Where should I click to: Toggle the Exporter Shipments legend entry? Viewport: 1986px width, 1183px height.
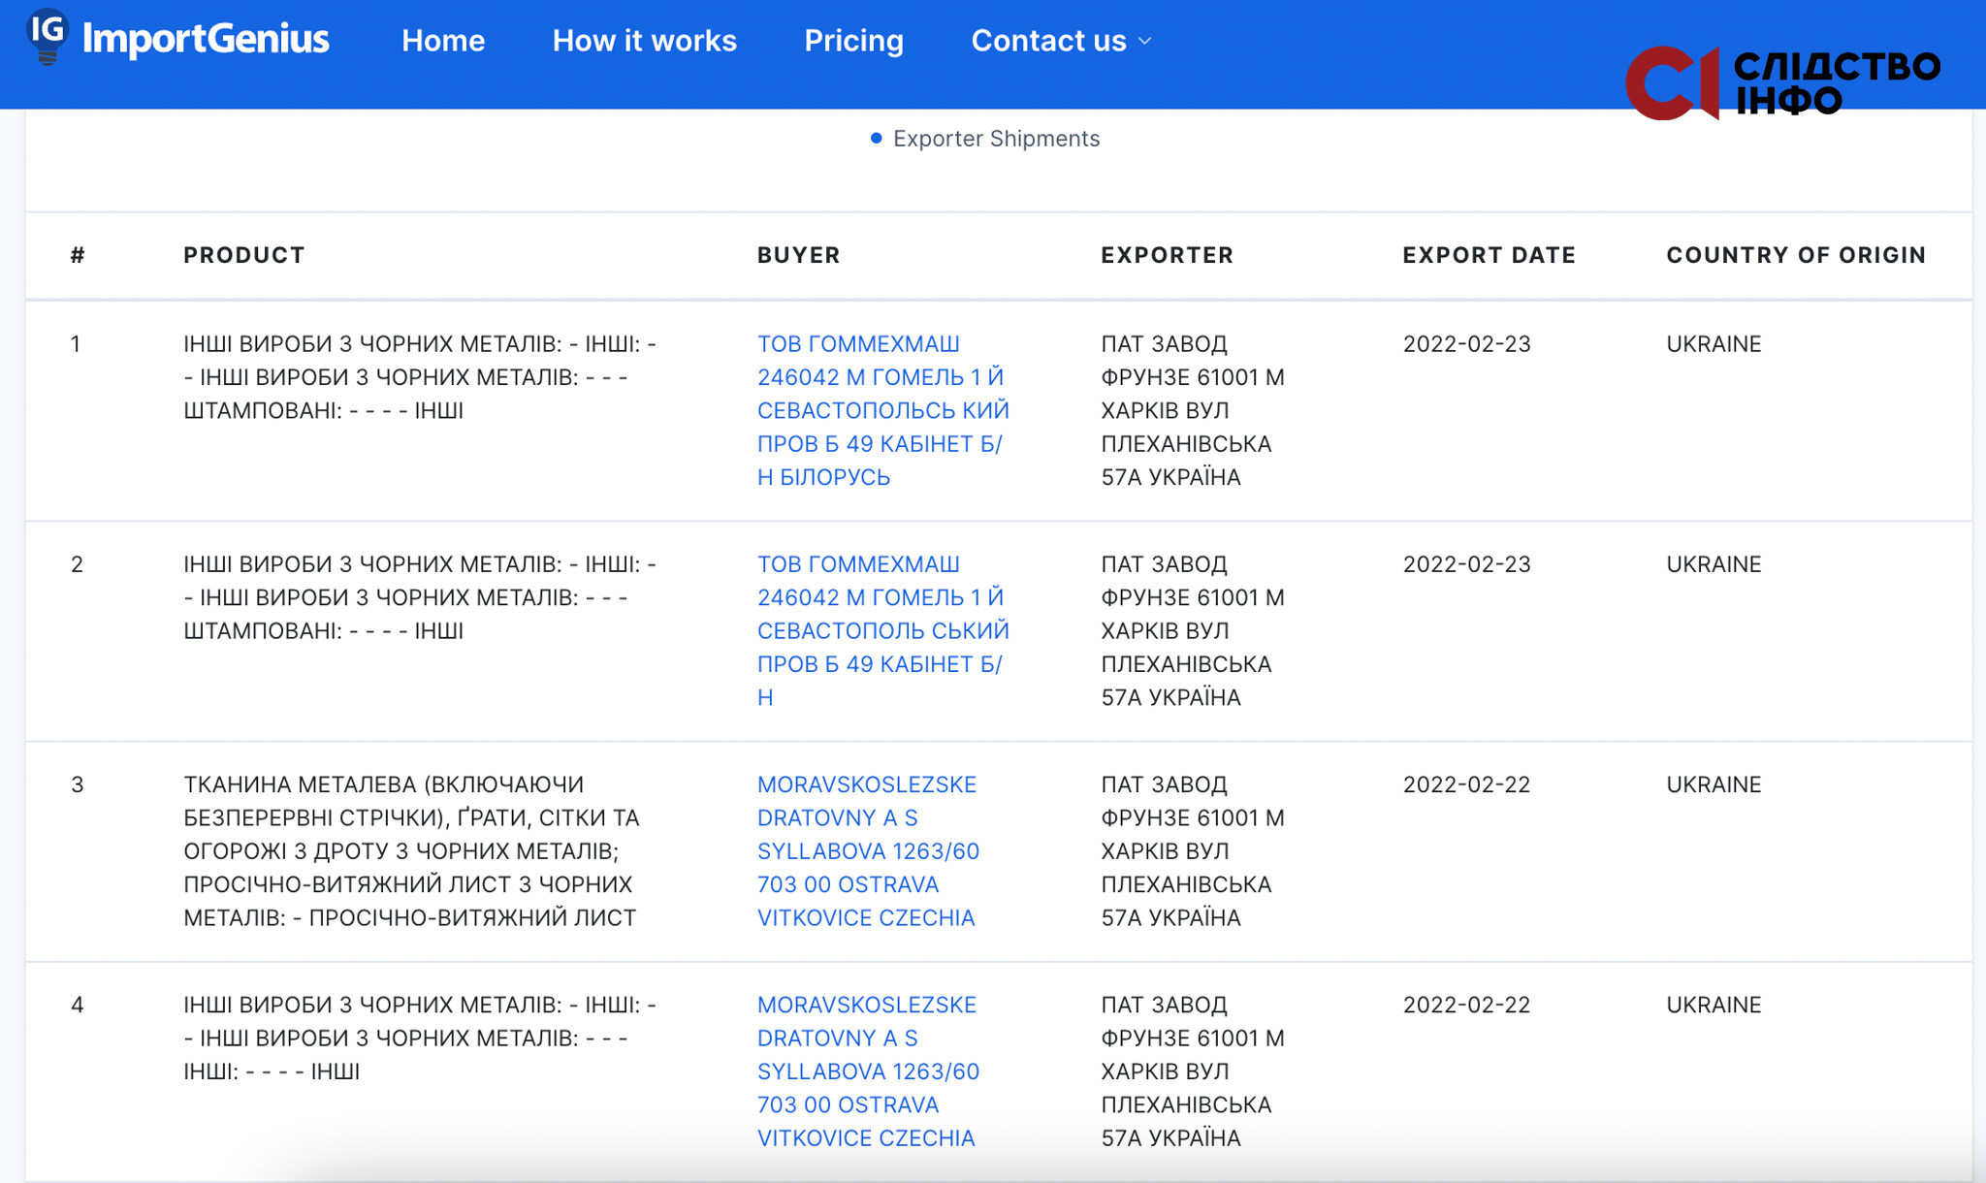pos(985,139)
